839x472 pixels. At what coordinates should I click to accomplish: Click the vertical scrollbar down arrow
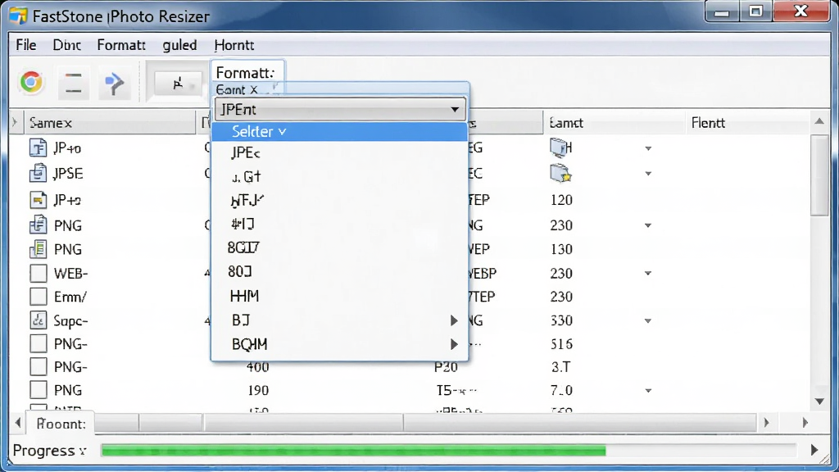pyautogui.click(x=819, y=402)
